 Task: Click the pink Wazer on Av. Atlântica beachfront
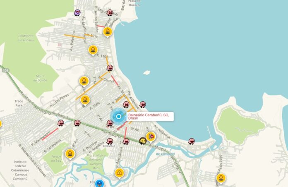pos(143,104)
